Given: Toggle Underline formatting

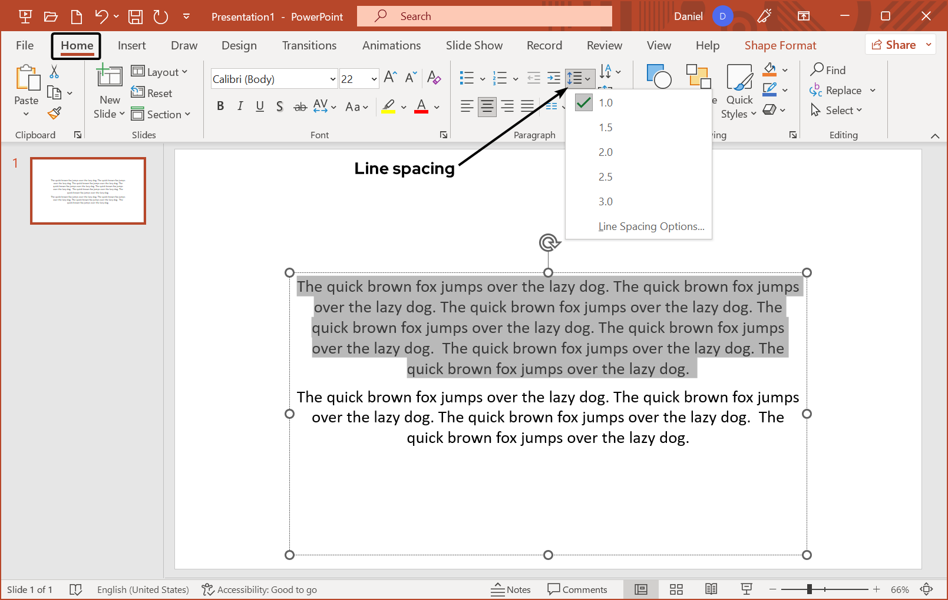Looking at the screenshot, I should [260, 106].
